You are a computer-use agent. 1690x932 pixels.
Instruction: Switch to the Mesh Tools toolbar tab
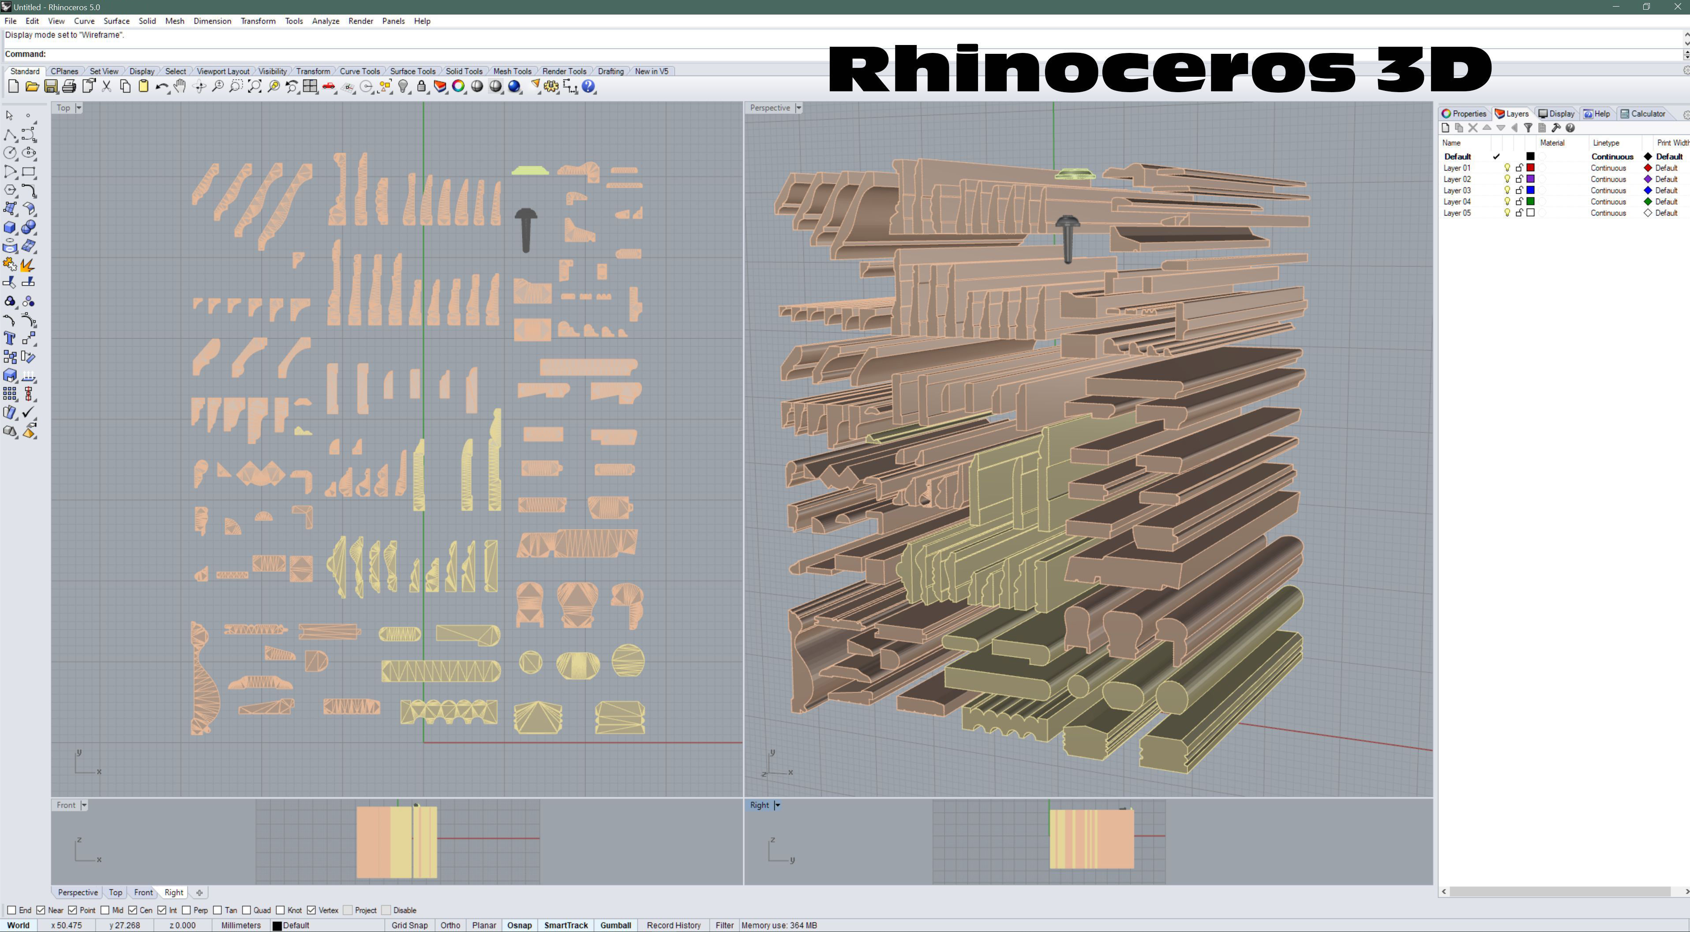click(x=512, y=71)
